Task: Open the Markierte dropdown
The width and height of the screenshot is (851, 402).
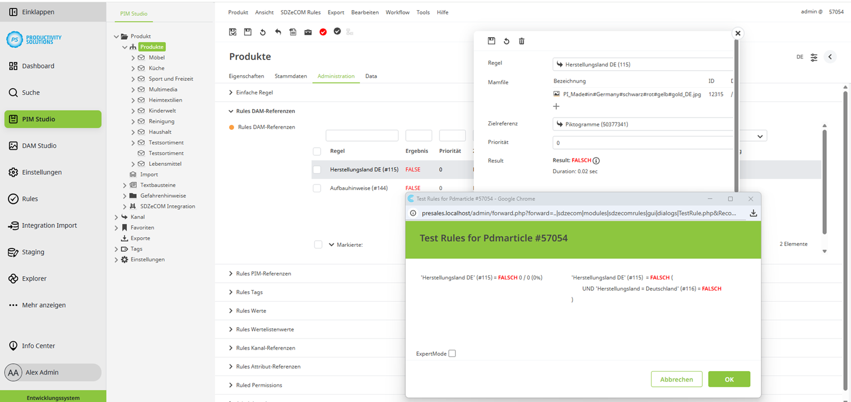Action: 332,245
